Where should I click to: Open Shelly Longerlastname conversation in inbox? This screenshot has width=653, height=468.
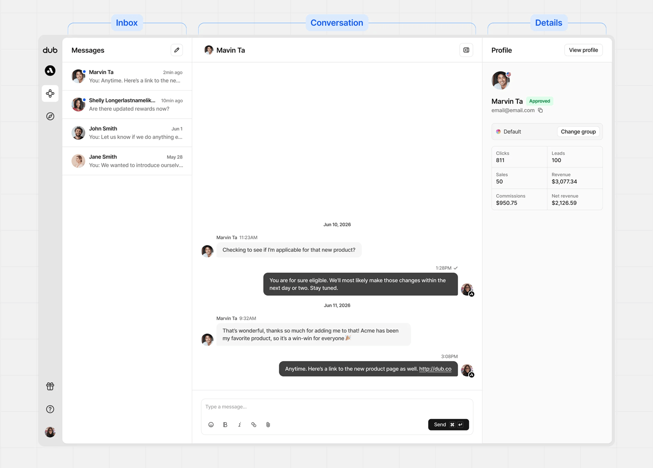point(127,105)
